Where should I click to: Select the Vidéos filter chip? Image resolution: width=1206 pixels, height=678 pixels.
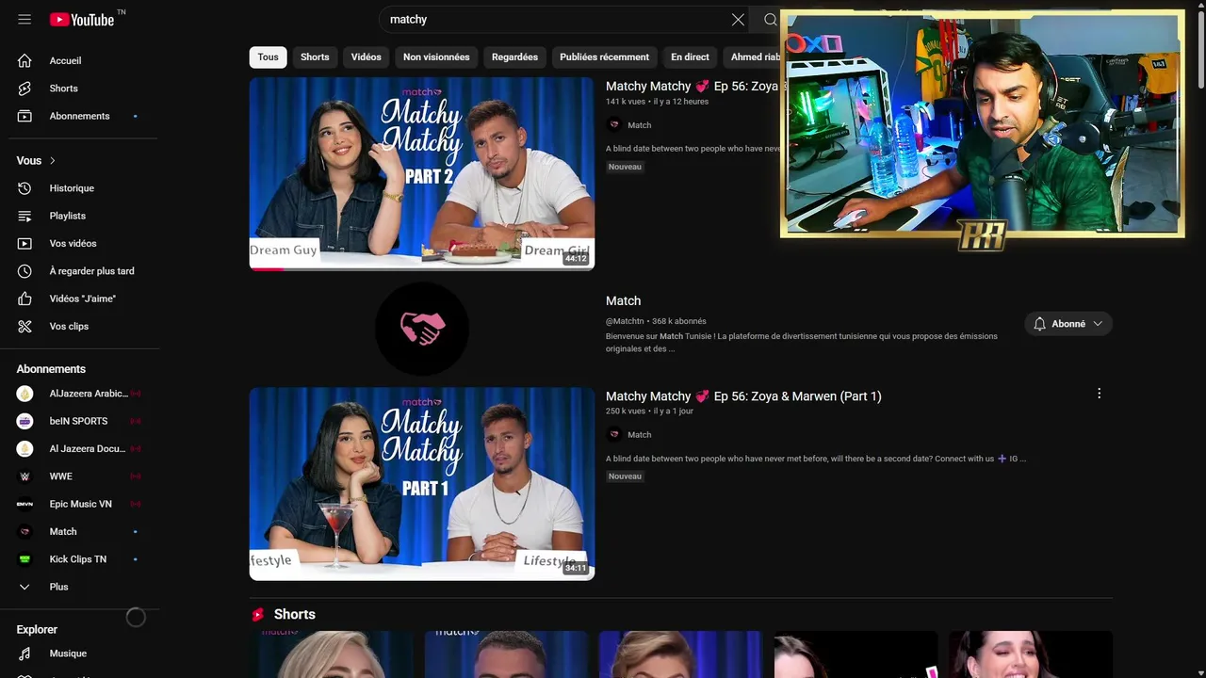[367, 57]
